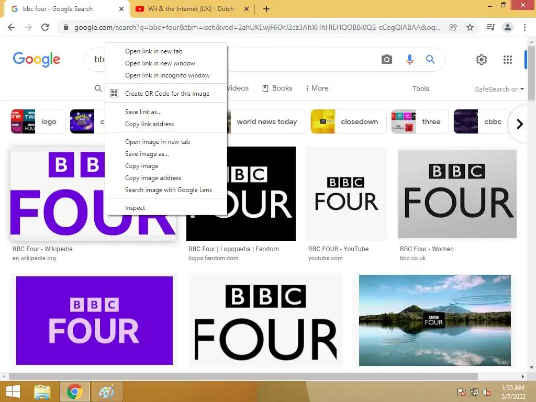Viewport: 536px width, 402px height.
Task: Click the Google logo
Action: point(37,60)
